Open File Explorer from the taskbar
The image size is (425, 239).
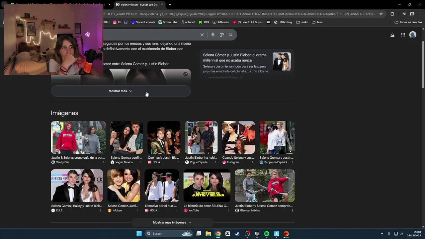[208, 234]
